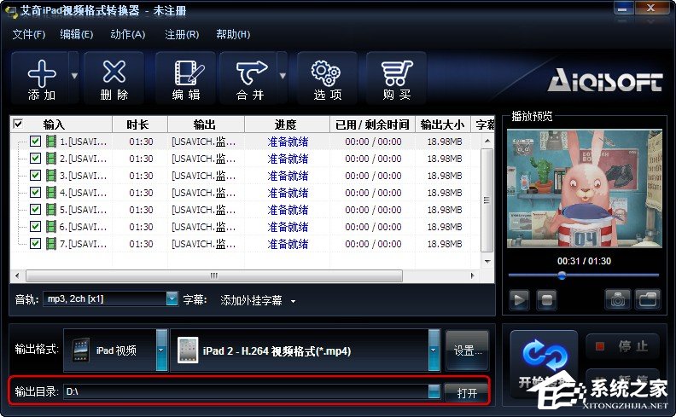Open the iPad 视频 output format dropdown
This screenshot has height=417, width=676.
pos(161,350)
